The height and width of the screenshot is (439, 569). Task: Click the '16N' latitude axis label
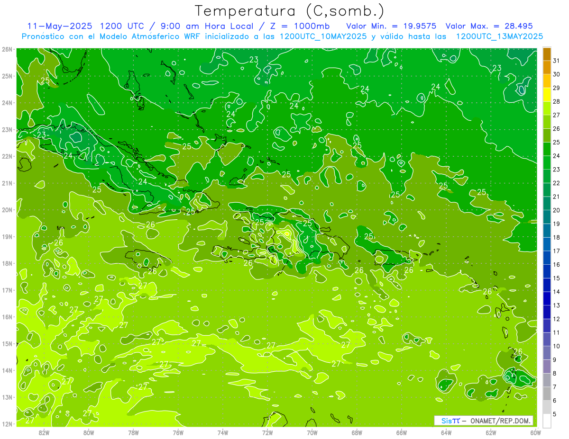[7, 317]
